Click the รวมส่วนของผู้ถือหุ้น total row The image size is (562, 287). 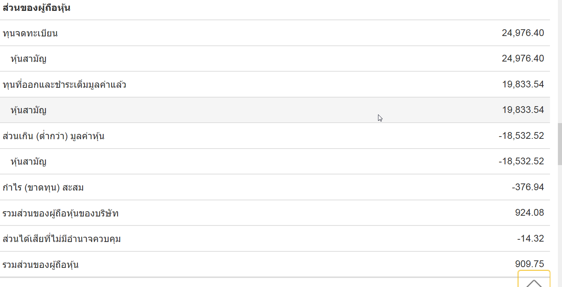click(275, 264)
